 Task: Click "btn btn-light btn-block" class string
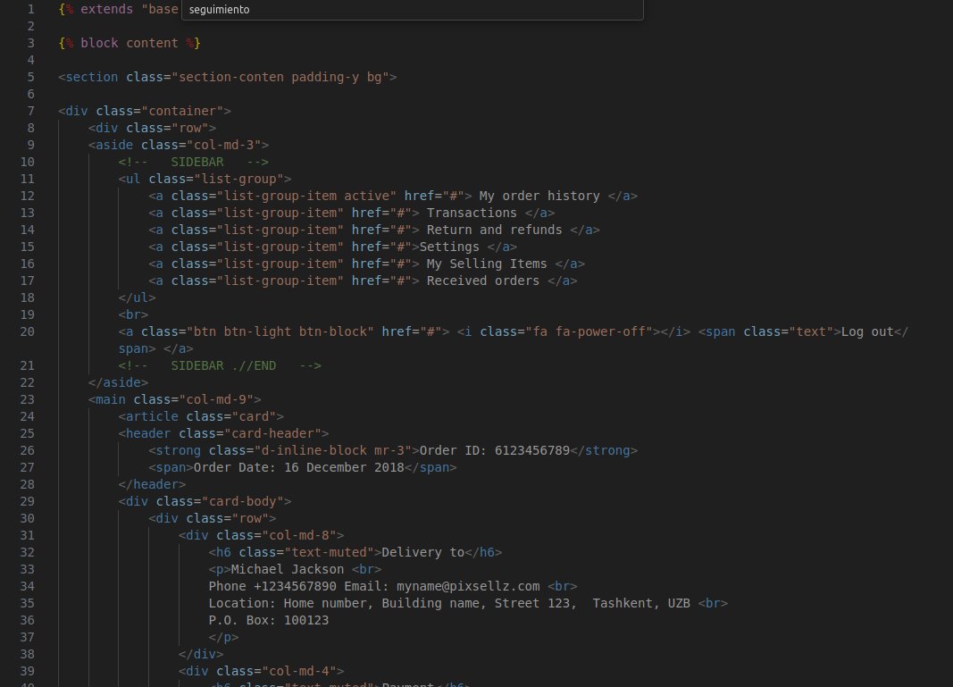280,332
